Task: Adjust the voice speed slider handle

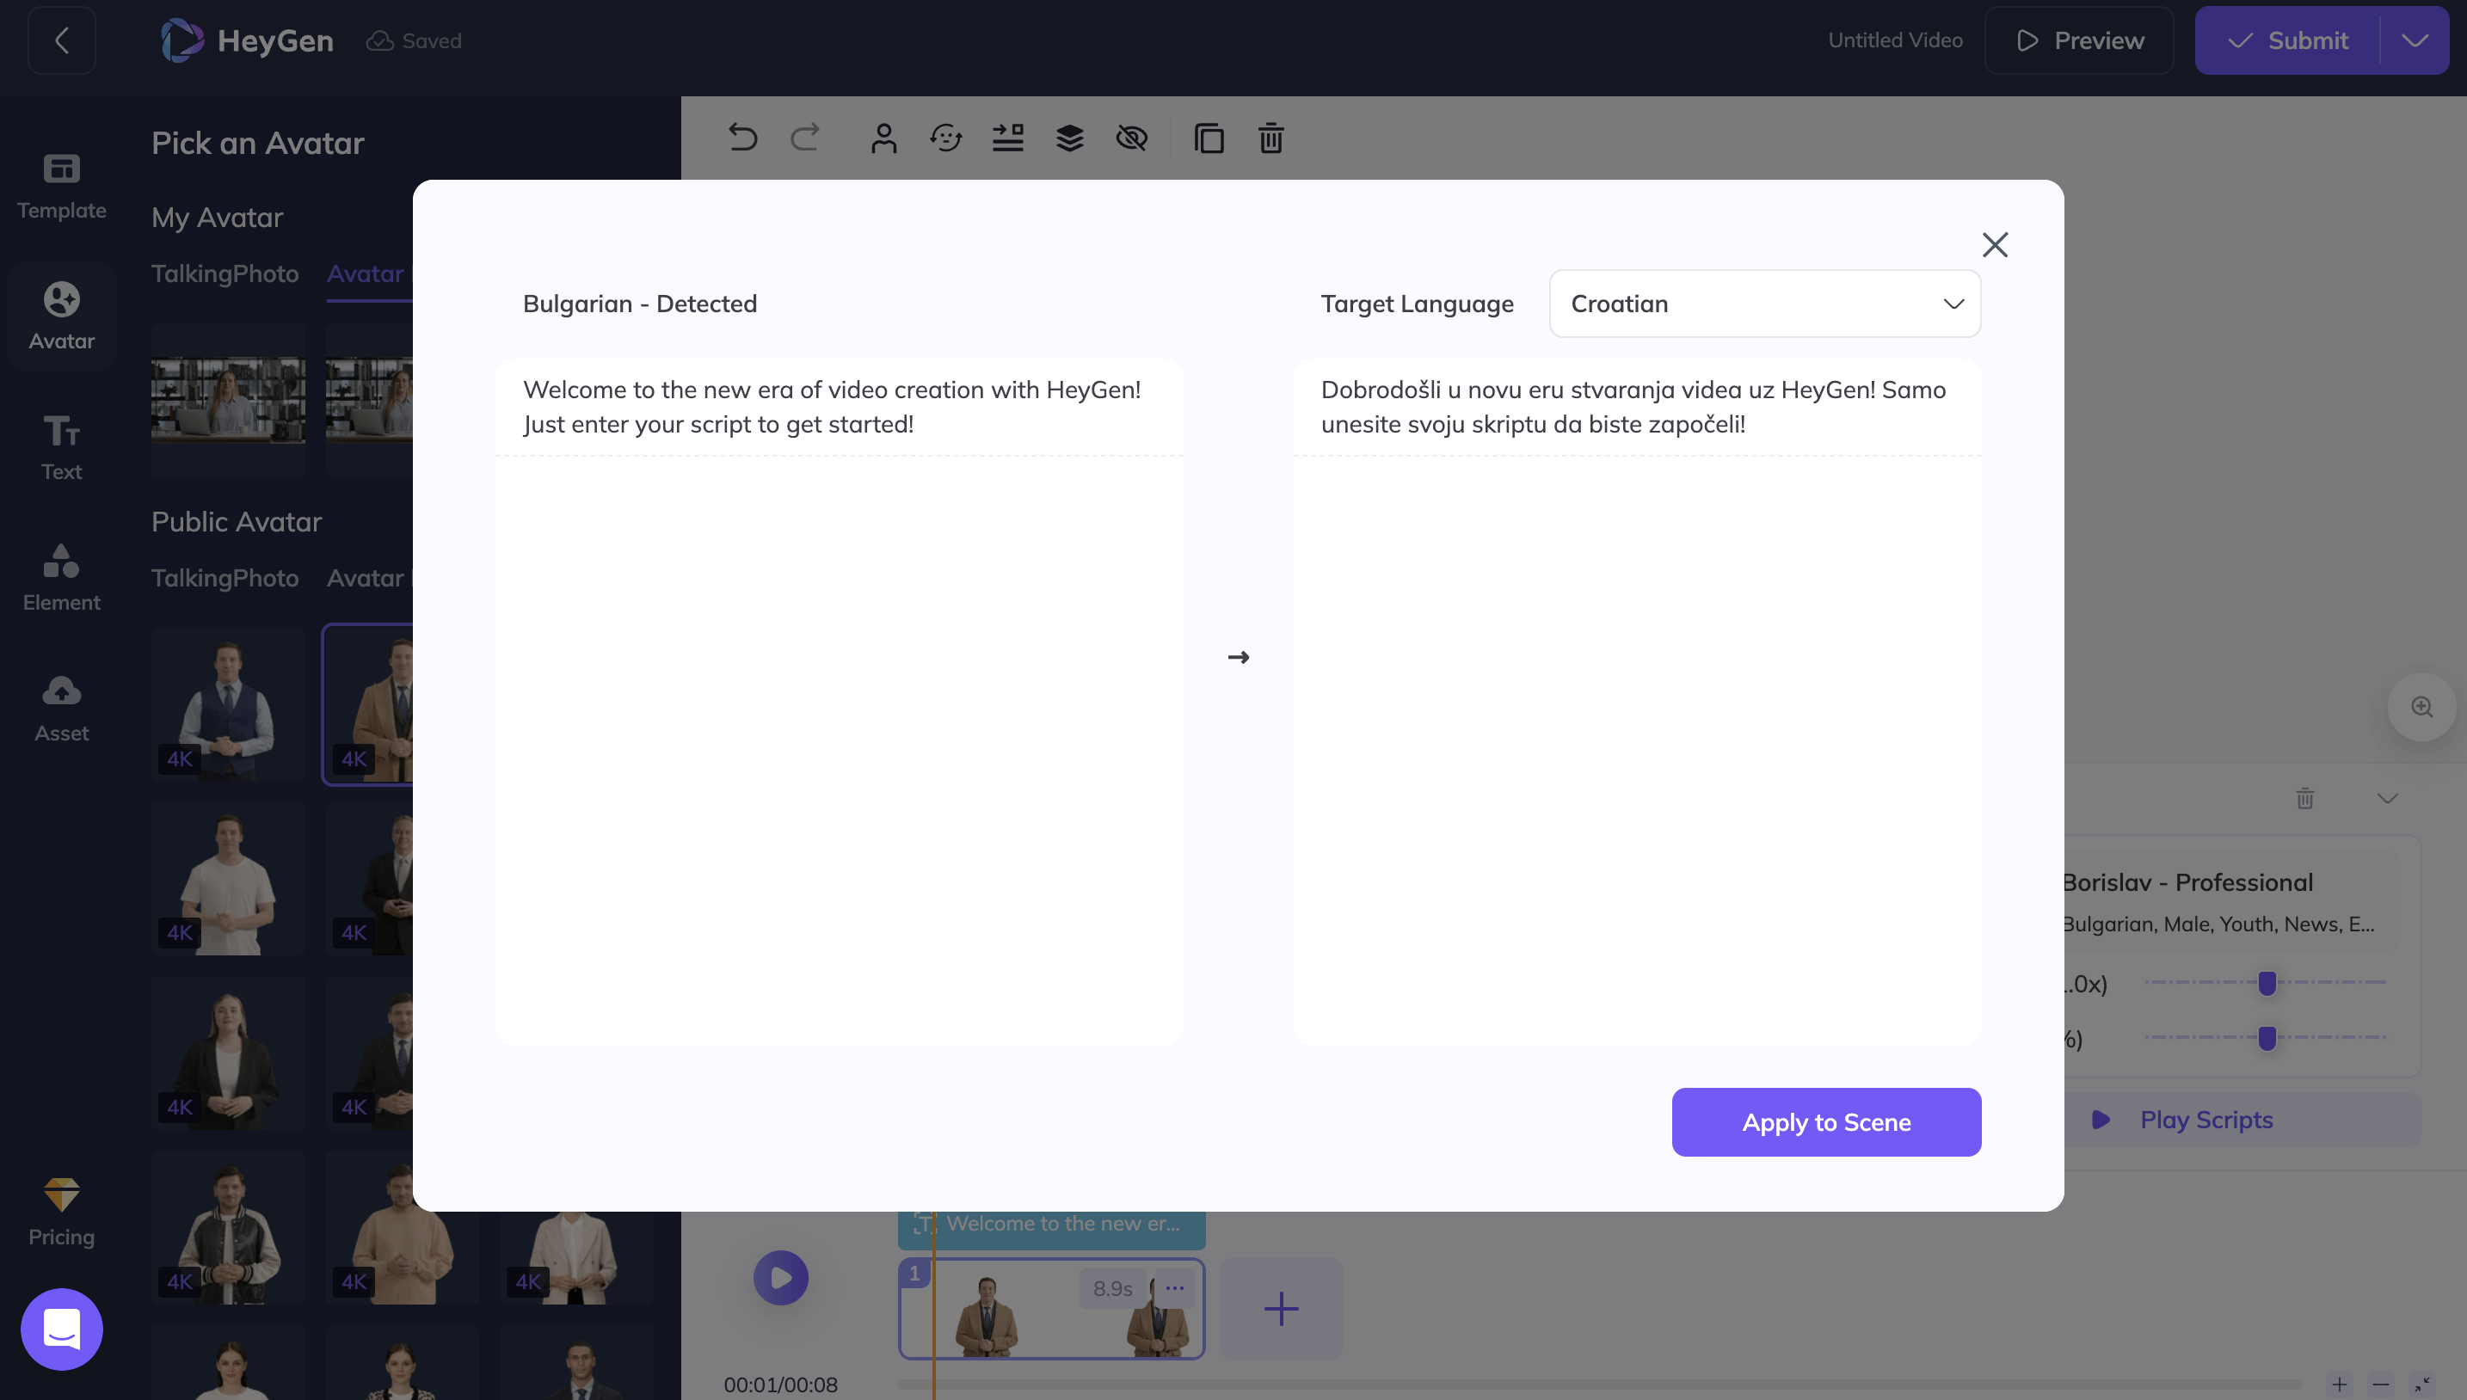Action: [2267, 983]
